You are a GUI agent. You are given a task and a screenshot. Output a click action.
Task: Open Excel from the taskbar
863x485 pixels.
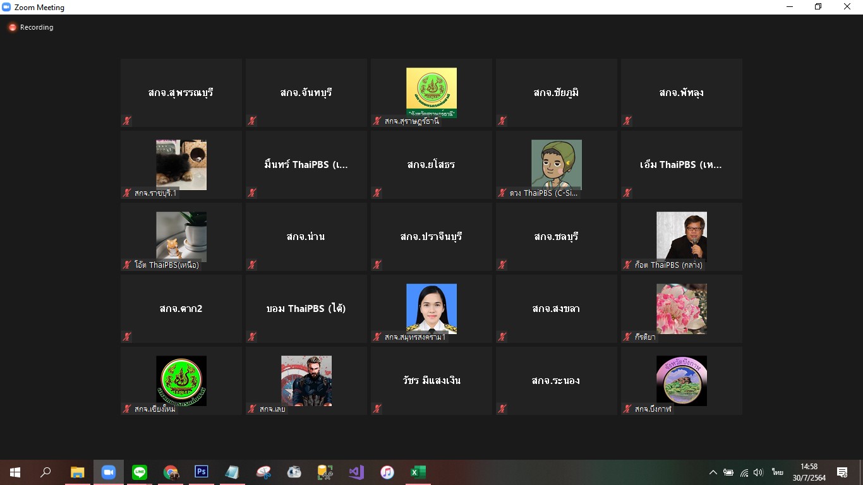[x=418, y=472]
